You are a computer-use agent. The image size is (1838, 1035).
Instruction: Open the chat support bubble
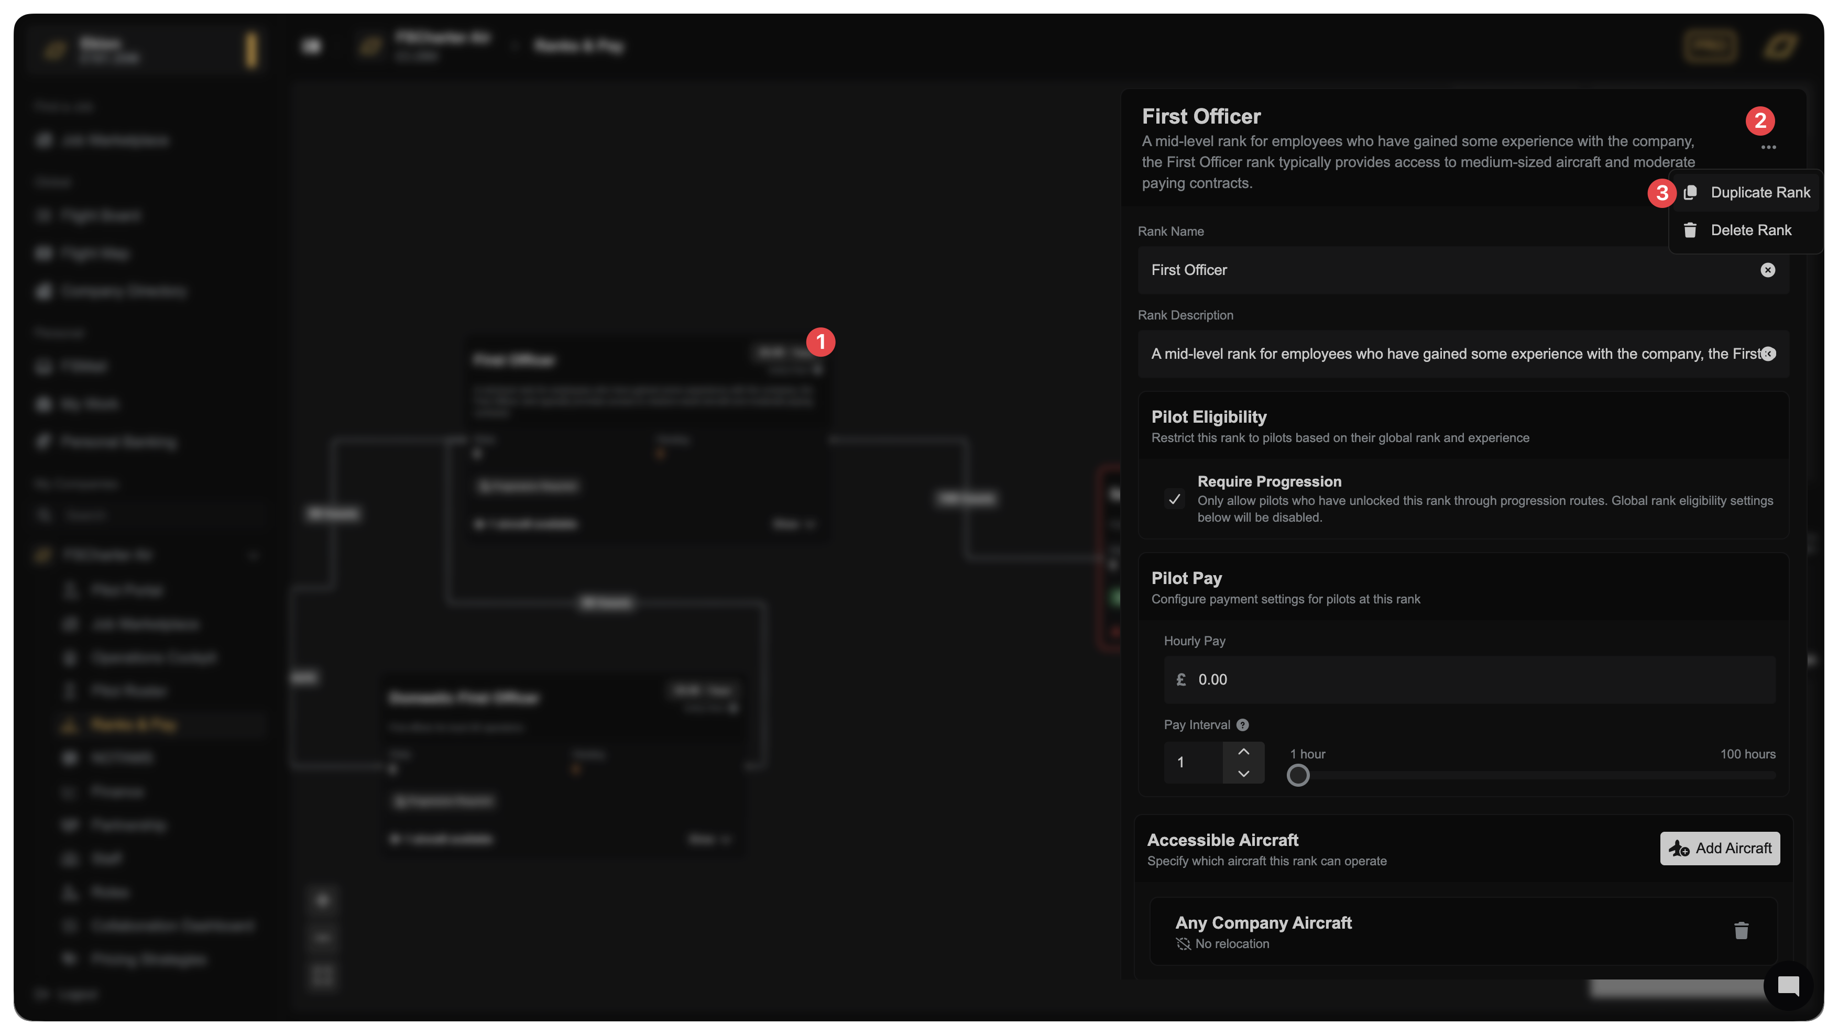1788,986
